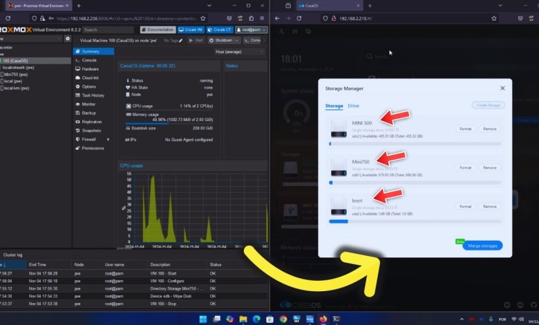Click the Merge storages button

point(482,246)
